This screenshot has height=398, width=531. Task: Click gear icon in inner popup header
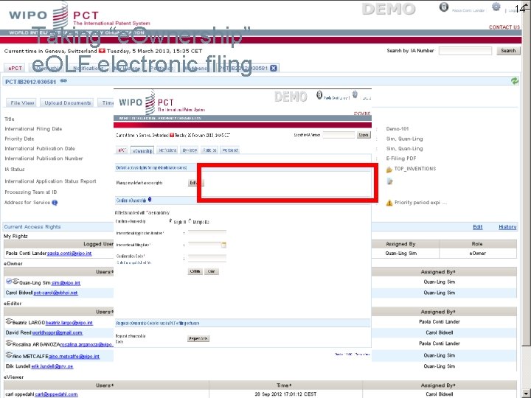tap(355, 94)
